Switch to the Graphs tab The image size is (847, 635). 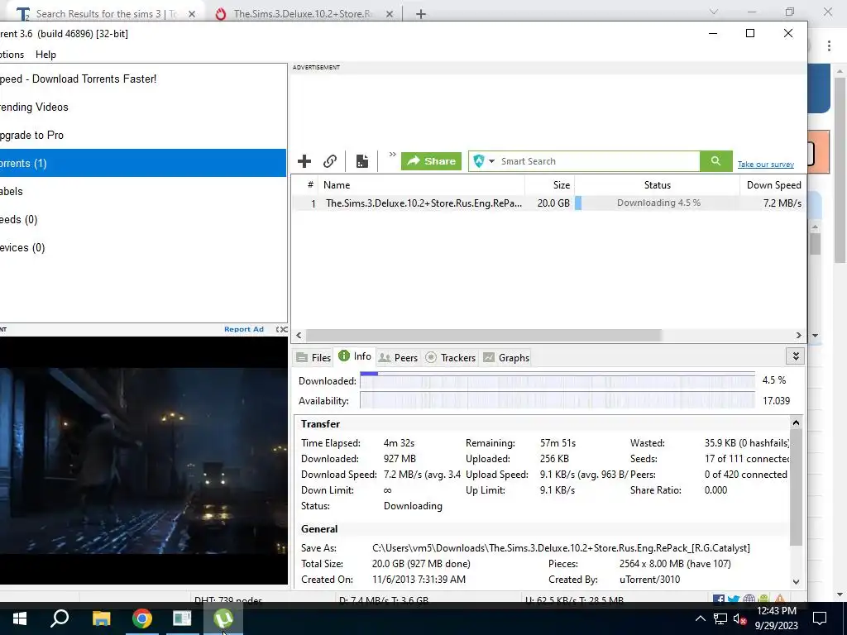click(507, 357)
